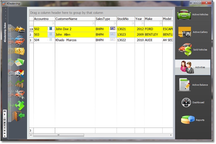Go to Sold Vehicles
This screenshot has height=144, width=216.
(185, 50)
